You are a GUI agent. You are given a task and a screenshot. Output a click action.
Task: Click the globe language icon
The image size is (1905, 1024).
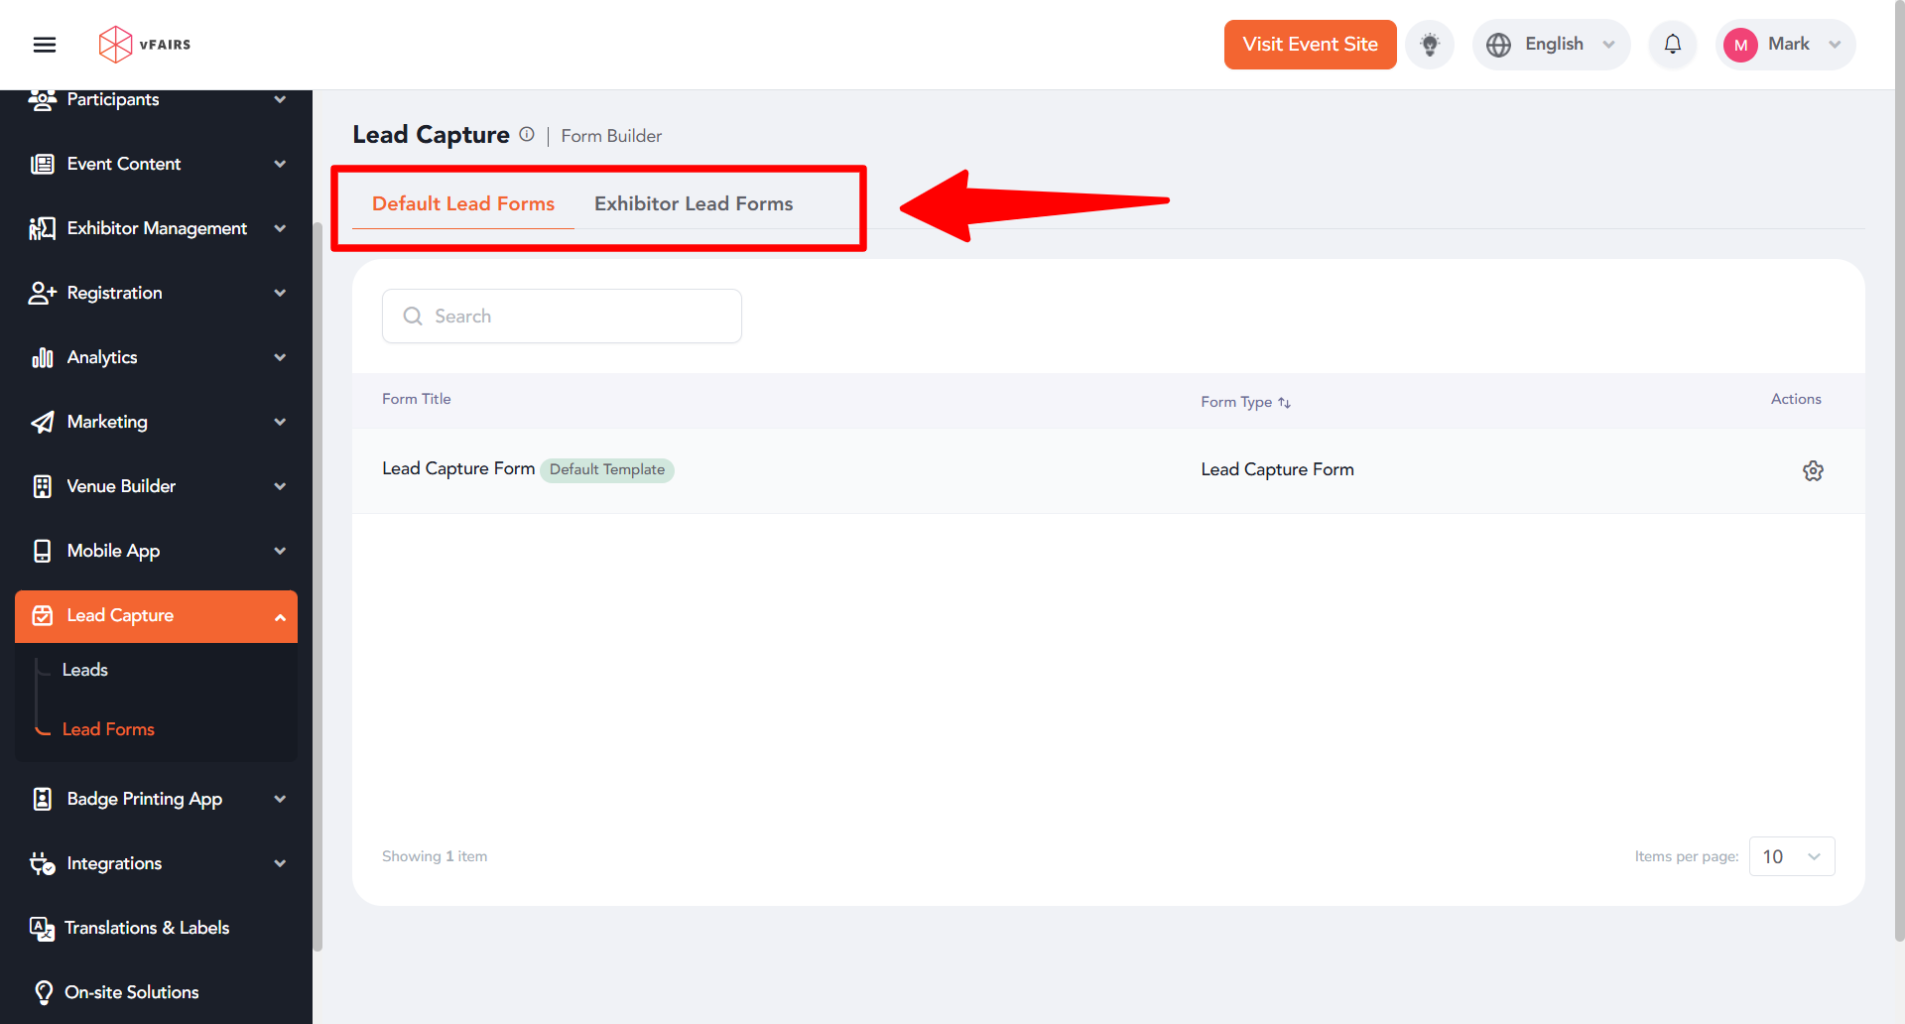point(1499,45)
